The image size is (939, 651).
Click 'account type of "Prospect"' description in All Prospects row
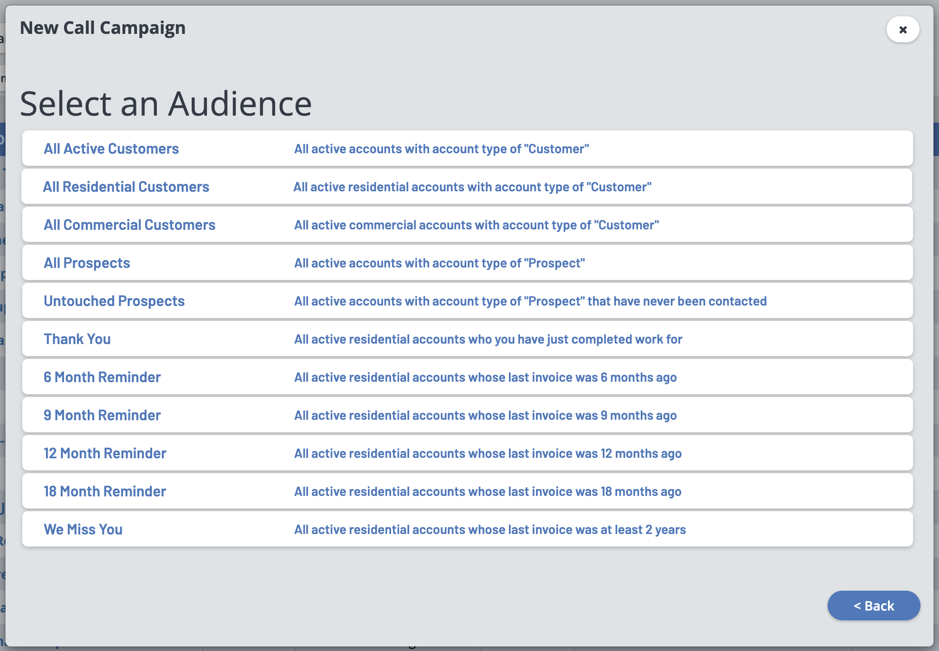pos(439,263)
